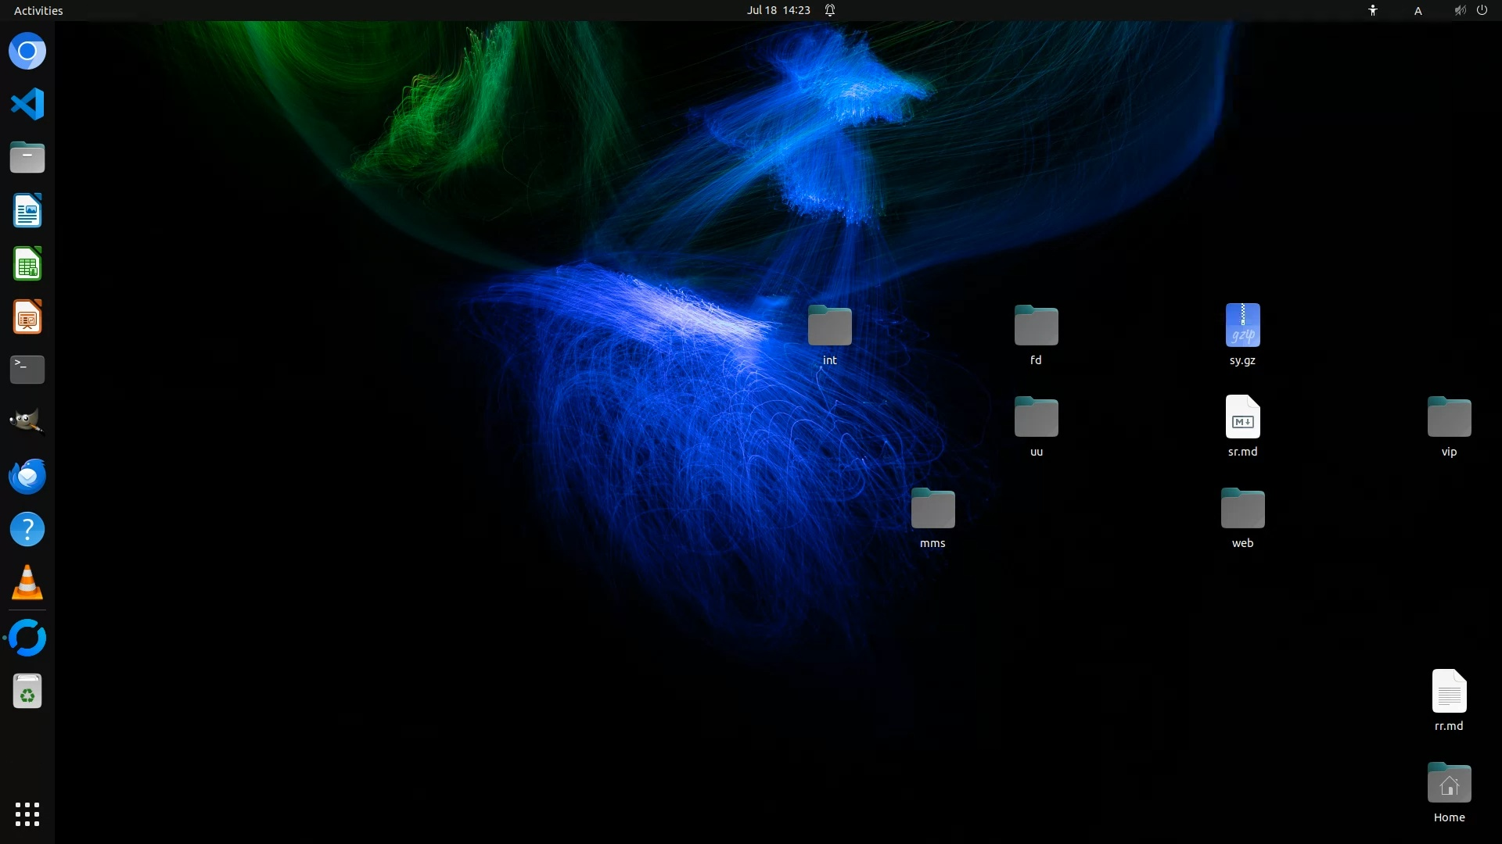This screenshot has height=844, width=1502.
Task: Select the sy.gz archive file
Action: tap(1242, 327)
